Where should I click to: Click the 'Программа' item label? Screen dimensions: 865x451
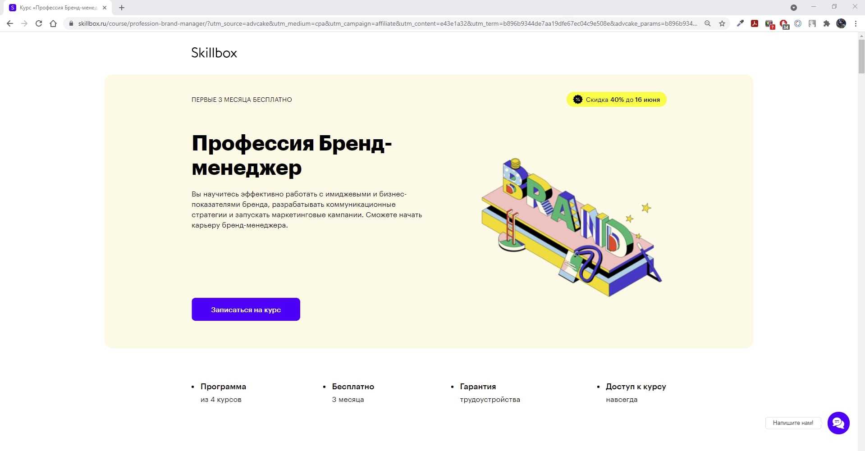click(x=223, y=387)
